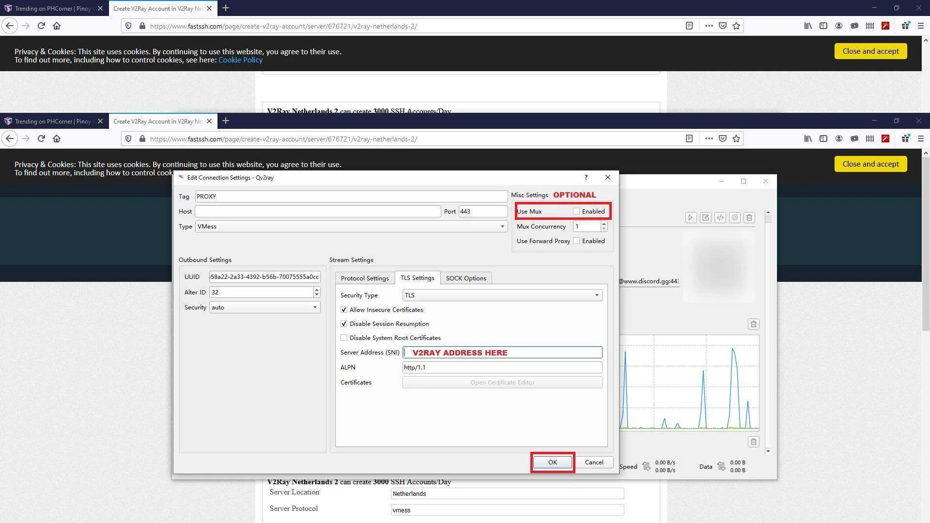Click the empty Host input field
Image resolution: width=930 pixels, height=523 pixels.
pyautogui.click(x=318, y=212)
